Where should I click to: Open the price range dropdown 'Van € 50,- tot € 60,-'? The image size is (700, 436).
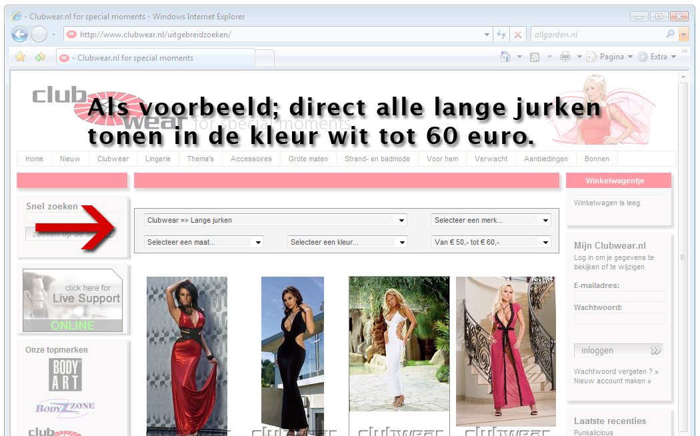click(491, 242)
